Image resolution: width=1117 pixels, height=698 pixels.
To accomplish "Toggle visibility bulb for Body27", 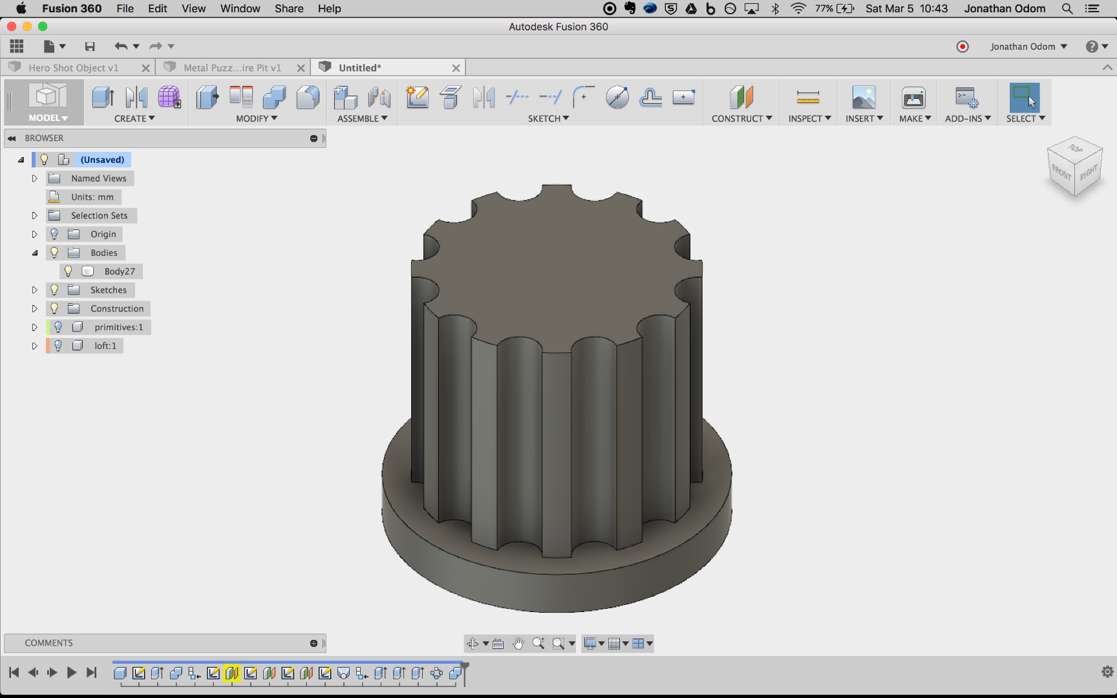I will point(68,271).
